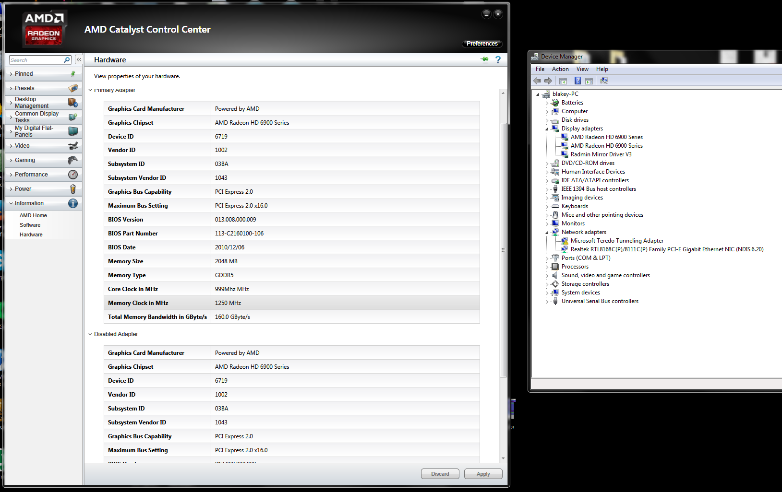Select IEEE 1394 Bus host controllers
The image size is (782, 492).
point(599,189)
